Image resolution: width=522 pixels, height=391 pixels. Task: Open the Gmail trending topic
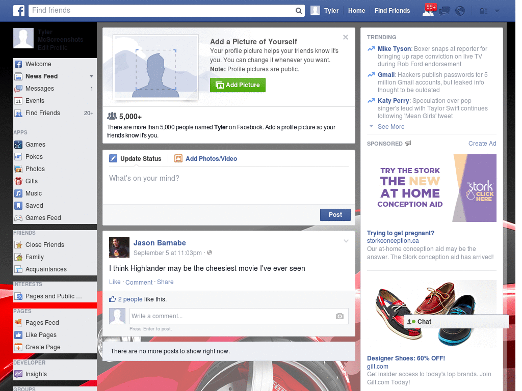386,75
